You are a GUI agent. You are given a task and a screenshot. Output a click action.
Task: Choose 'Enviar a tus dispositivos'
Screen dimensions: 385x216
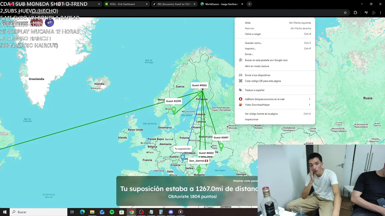coord(275,75)
